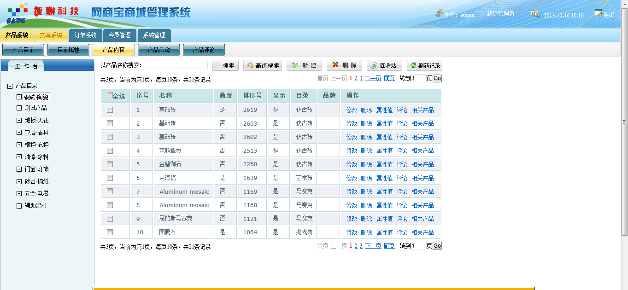Click the 高级搜索 advanced search icon

(250, 66)
